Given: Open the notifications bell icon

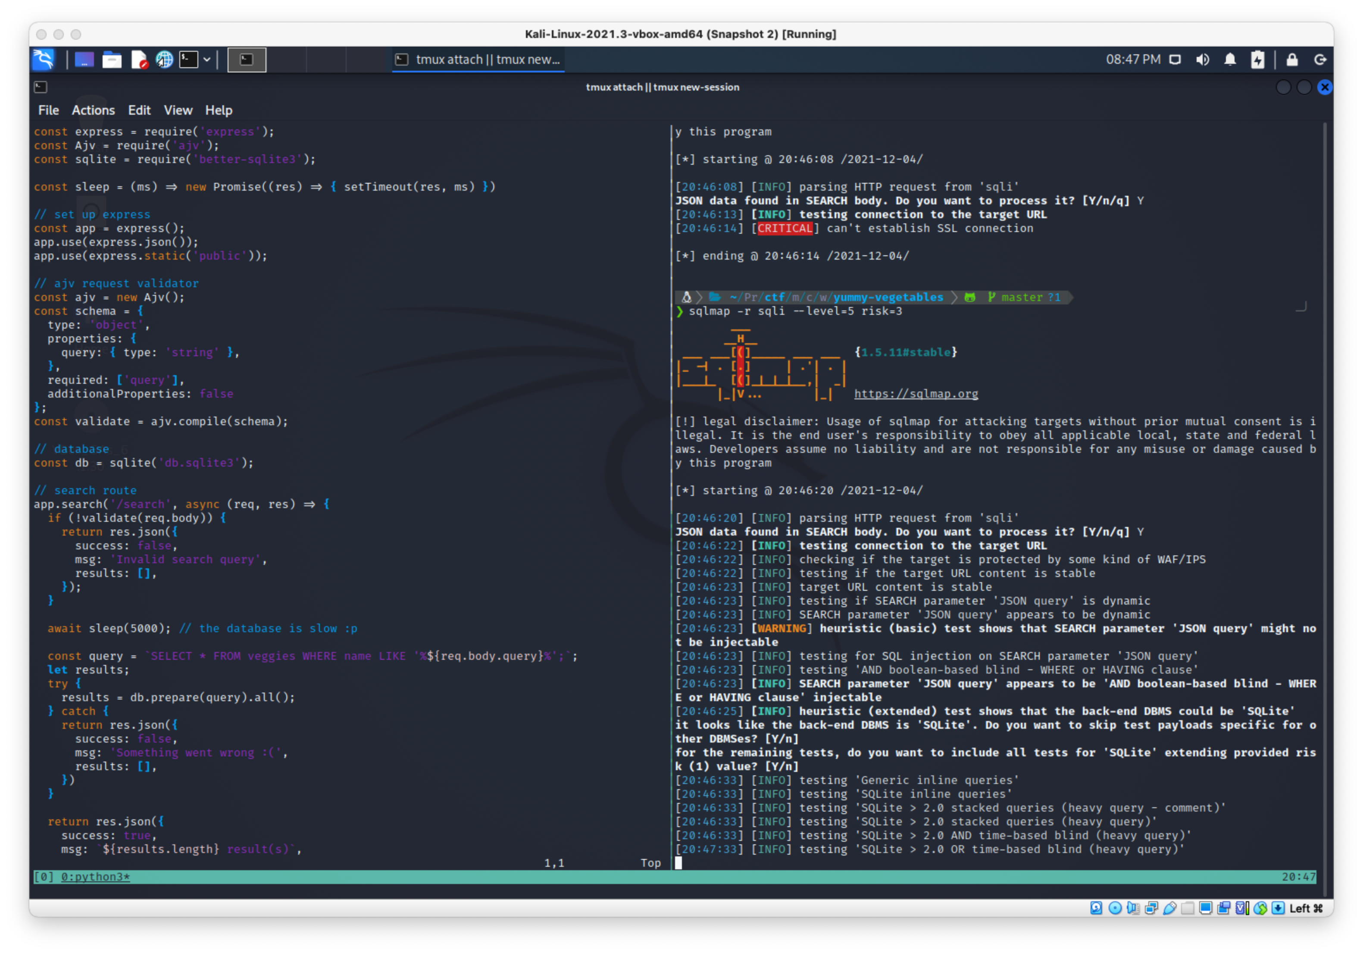Looking at the screenshot, I should [1230, 60].
